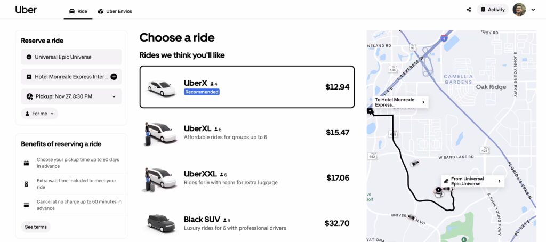Click the share icon in header
546x242 pixels.
click(468, 10)
